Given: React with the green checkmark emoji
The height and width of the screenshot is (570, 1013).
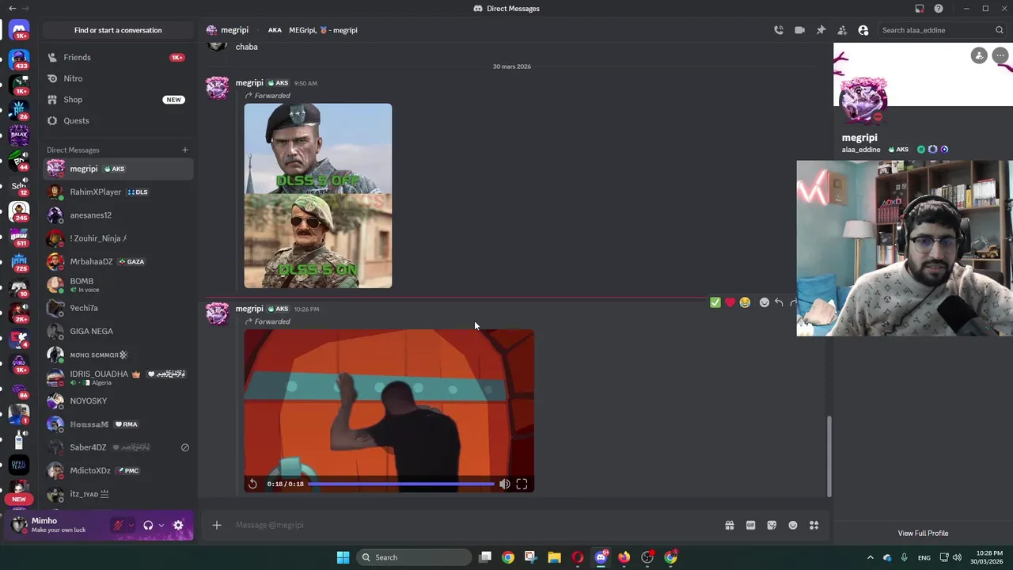Looking at the screenshot, I should coord(715,302).
